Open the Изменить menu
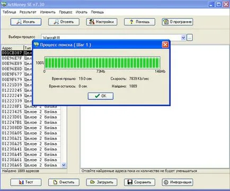Screen dimensions: 230x191 click(x=48, y=12)
